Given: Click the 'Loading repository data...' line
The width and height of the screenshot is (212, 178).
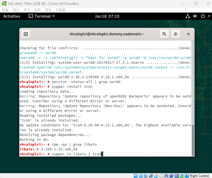Looking at the screenshot, I should coord(47,92).
